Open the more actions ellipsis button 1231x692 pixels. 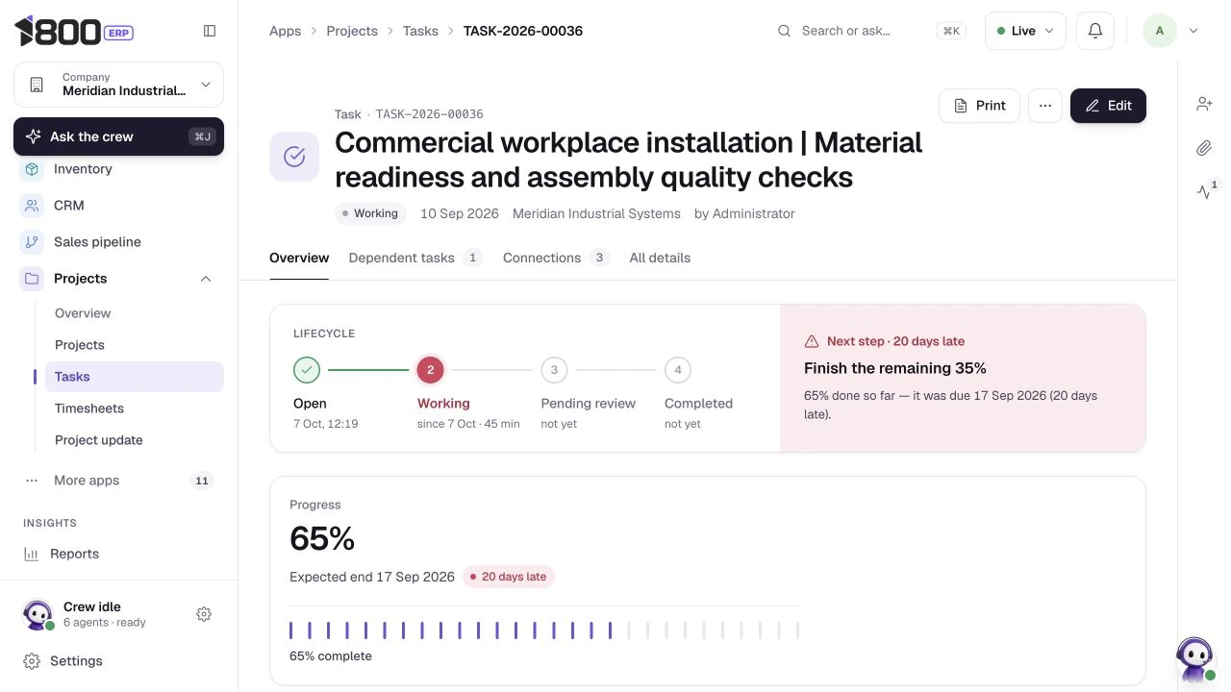coord(1045,106)
